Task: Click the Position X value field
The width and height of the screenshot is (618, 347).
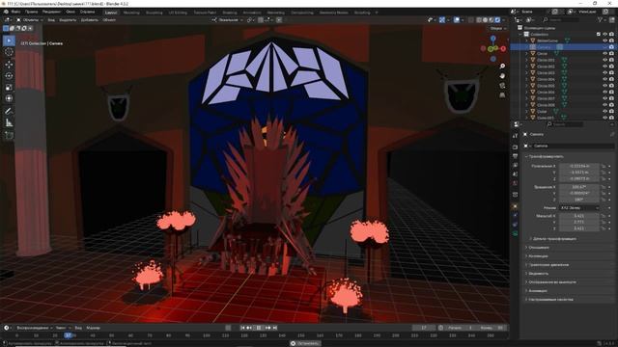Action: point(579,166)
